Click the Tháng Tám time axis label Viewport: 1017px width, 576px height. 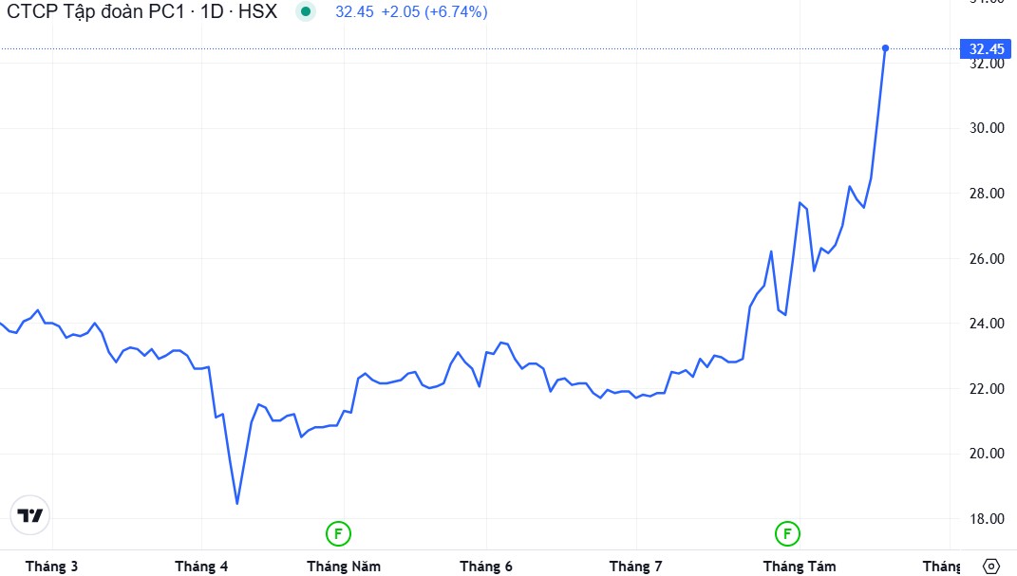(x=800, y=567)
